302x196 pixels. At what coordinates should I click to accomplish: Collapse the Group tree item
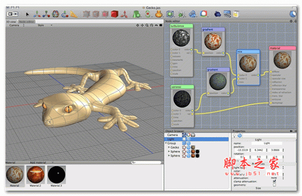pos(166,143)
